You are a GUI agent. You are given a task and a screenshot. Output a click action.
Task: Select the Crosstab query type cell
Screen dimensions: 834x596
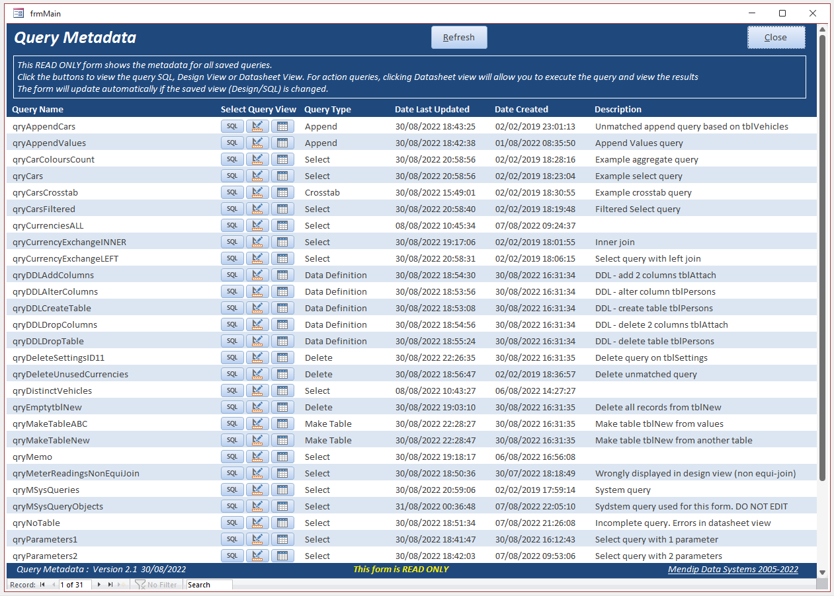pos(321,192)
